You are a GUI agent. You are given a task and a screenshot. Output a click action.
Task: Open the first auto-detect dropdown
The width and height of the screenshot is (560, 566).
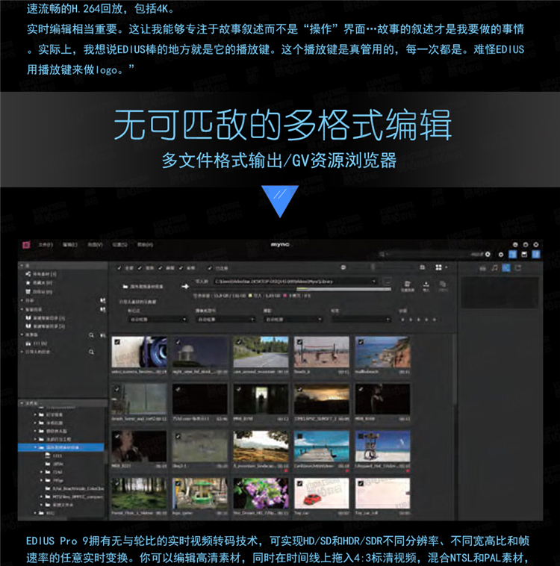158,319
